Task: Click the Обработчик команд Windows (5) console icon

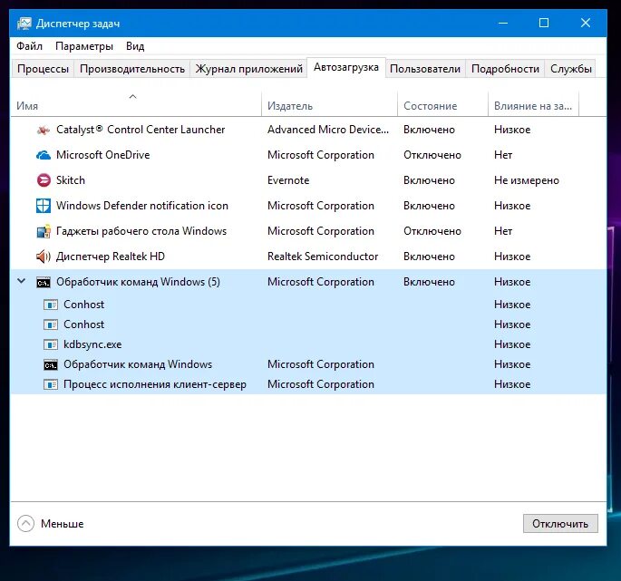Action: (44, 283)
